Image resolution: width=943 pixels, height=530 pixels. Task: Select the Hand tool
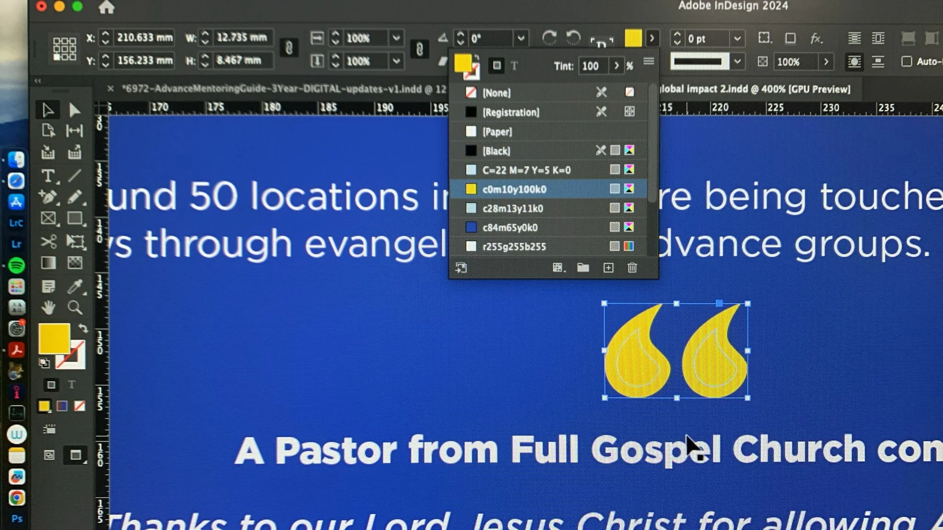[x=48, y=307]
